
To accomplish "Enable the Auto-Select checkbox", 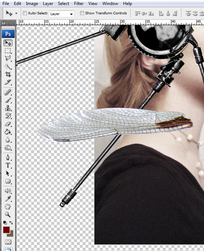I will (24, 13).
